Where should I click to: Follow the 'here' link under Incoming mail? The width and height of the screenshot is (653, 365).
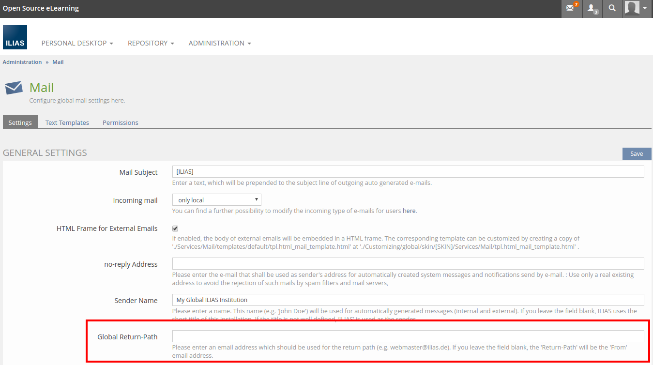coord(409,211)
